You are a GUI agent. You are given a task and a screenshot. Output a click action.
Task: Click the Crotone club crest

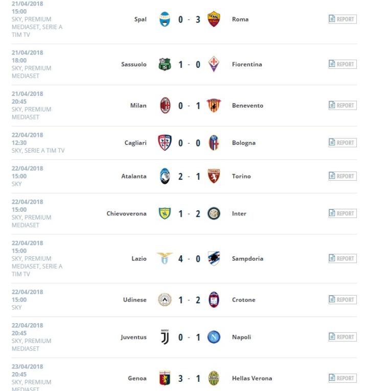(214, 300)
